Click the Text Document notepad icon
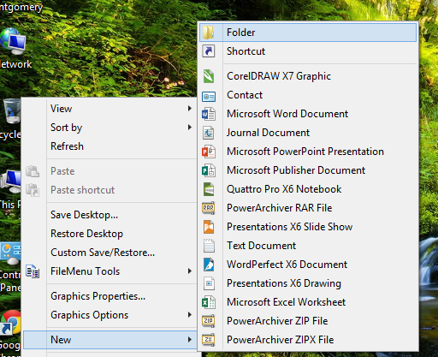Screen dimensions: 438x357 click(x=209, y=246)
